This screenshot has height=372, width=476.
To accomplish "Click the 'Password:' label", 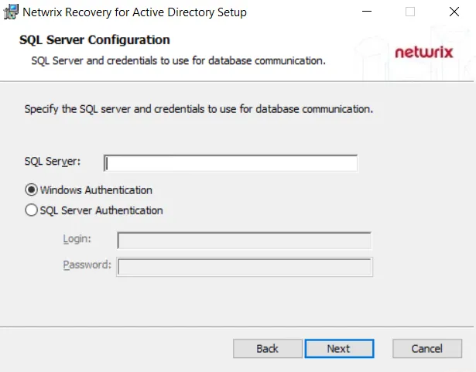I will click(x=87, y=265).
